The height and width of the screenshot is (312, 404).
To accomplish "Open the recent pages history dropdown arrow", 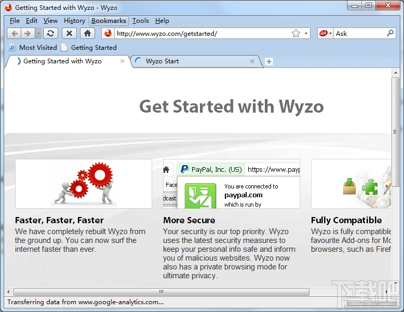I will coord(38,34).
